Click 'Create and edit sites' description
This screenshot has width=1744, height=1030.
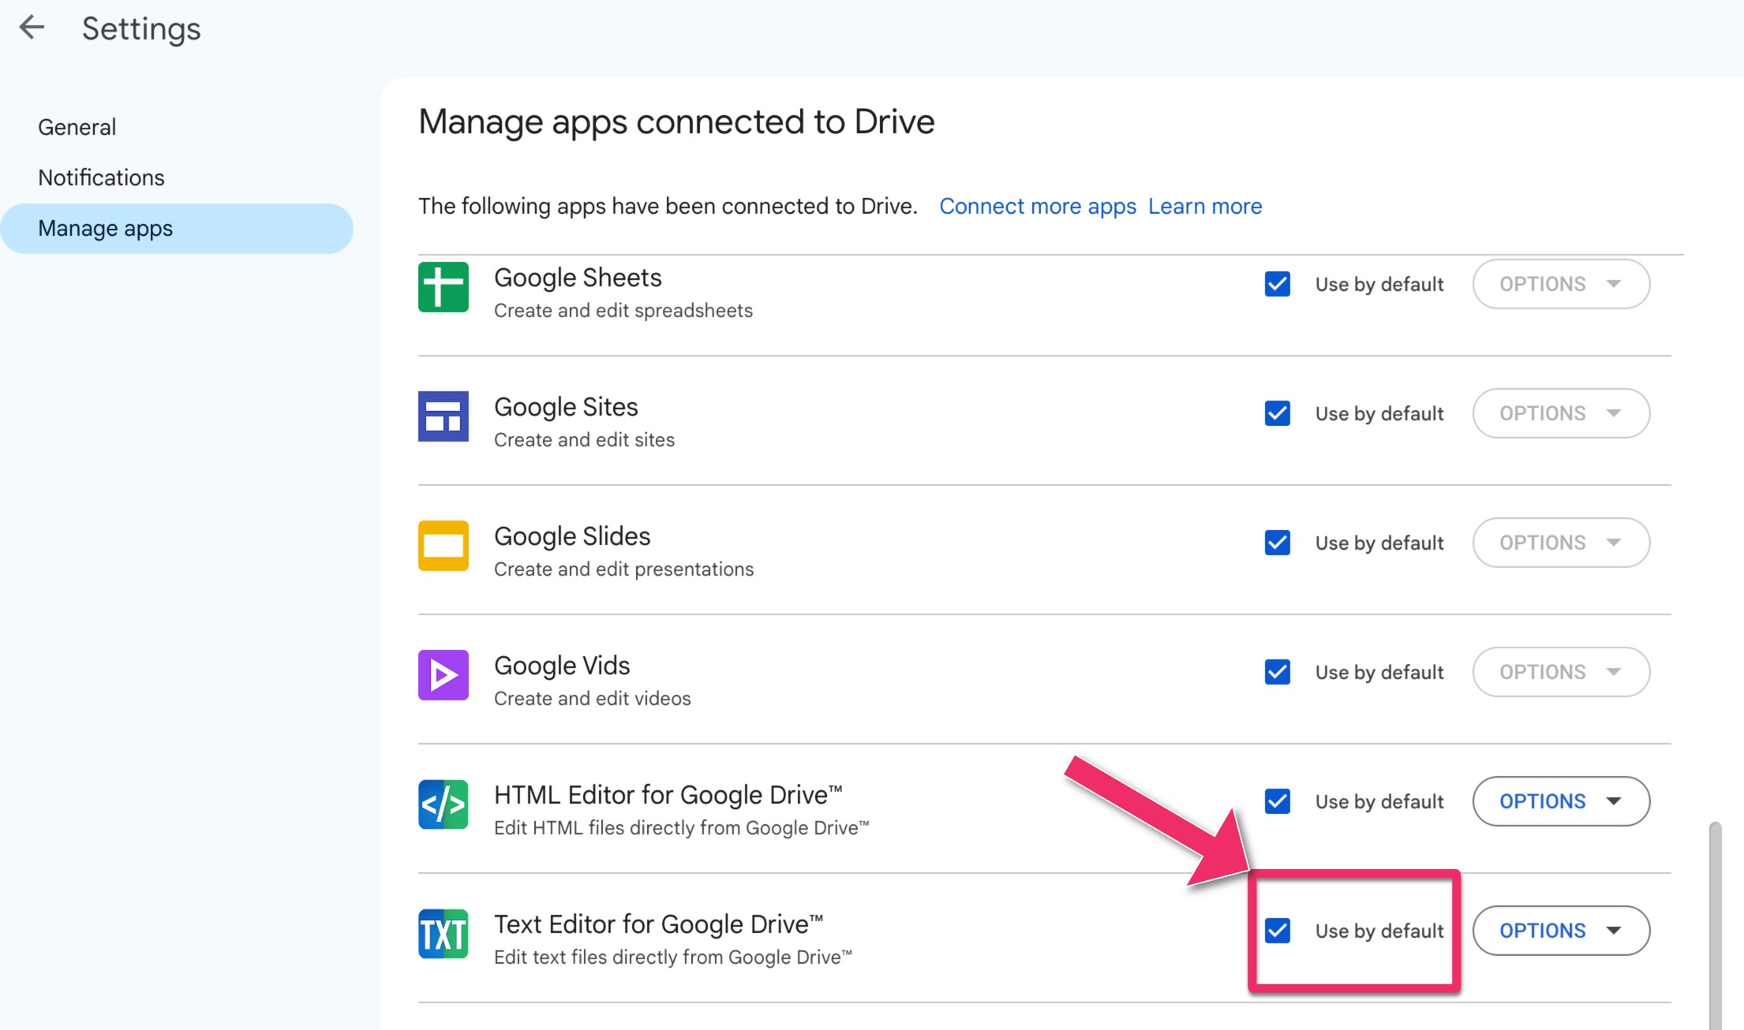click(x=584, y=440)
